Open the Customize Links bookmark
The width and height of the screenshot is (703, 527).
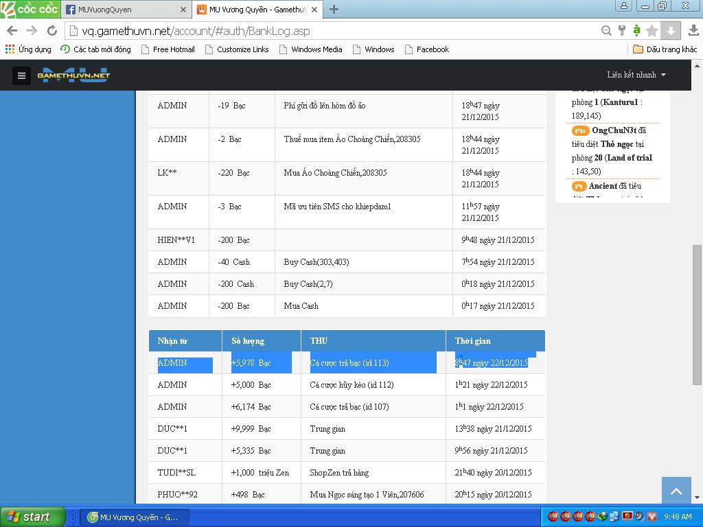tap(237, 49)
